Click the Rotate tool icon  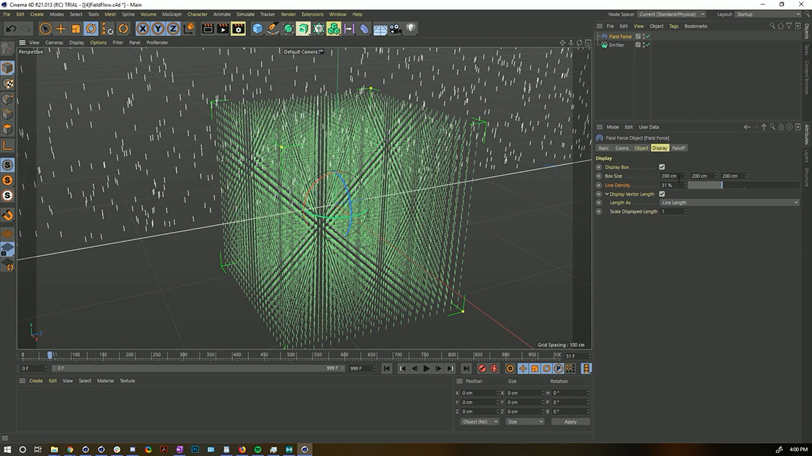point(91,28)
